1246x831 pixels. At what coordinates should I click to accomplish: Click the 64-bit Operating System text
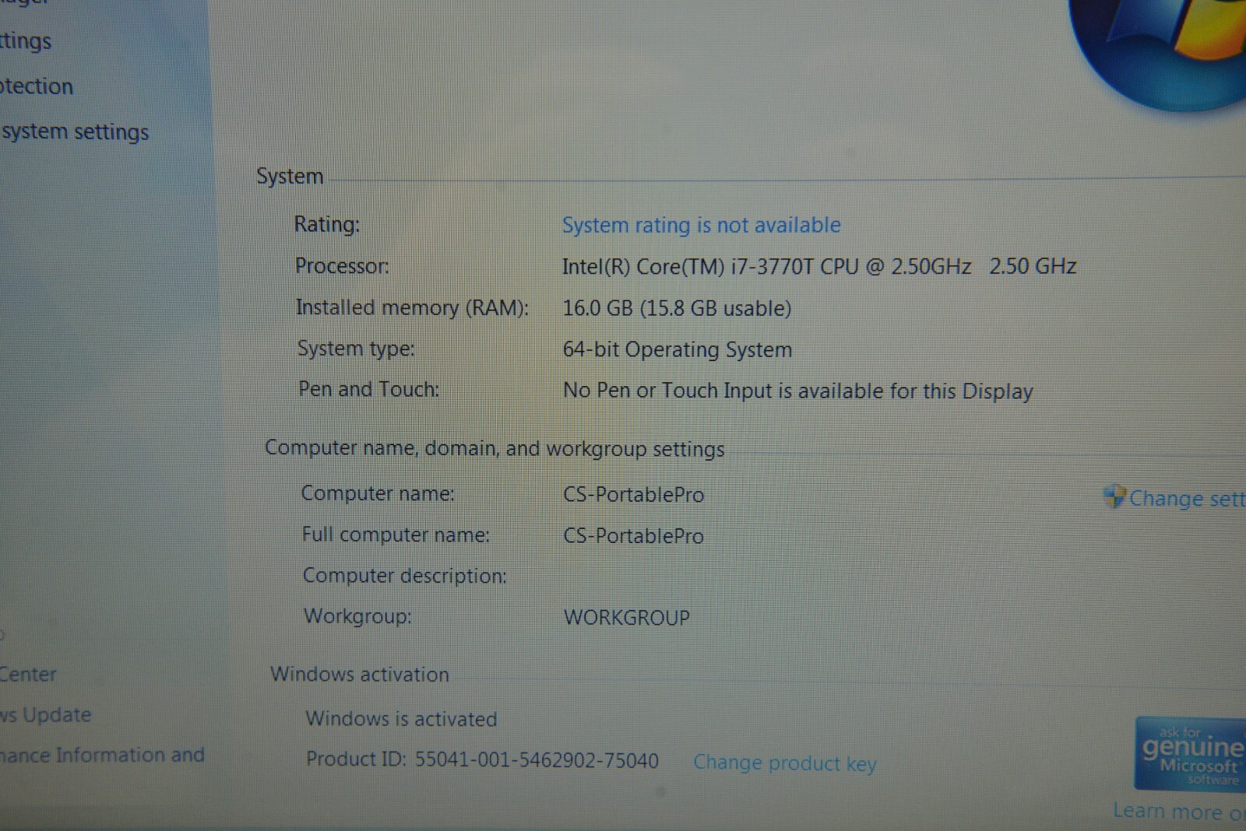[x=677, y=350]
